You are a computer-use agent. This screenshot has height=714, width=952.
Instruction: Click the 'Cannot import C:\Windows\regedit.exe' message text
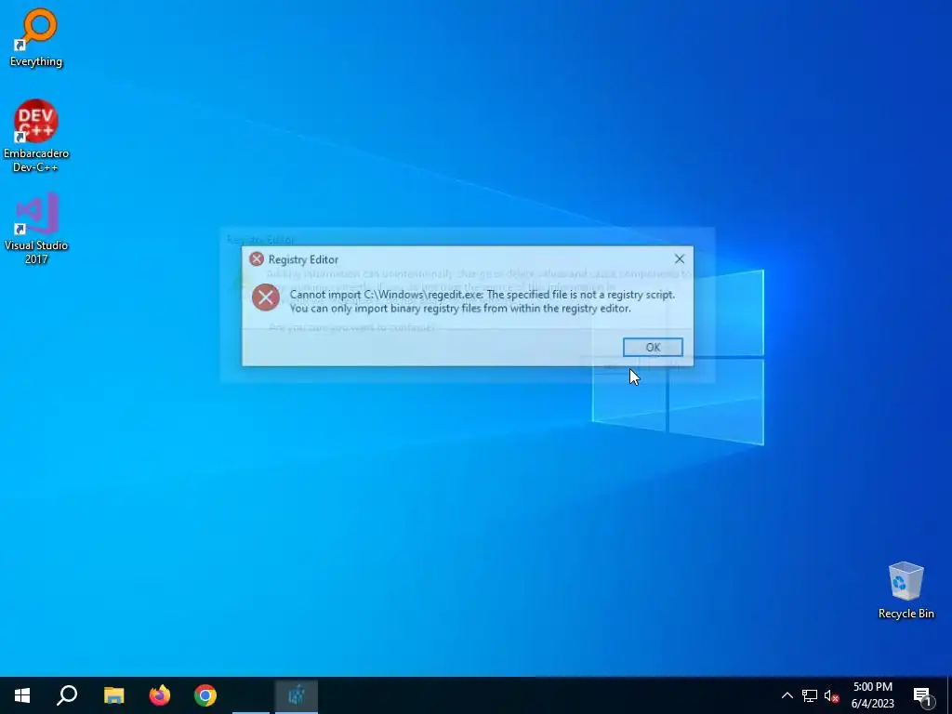tap(483, 295)
